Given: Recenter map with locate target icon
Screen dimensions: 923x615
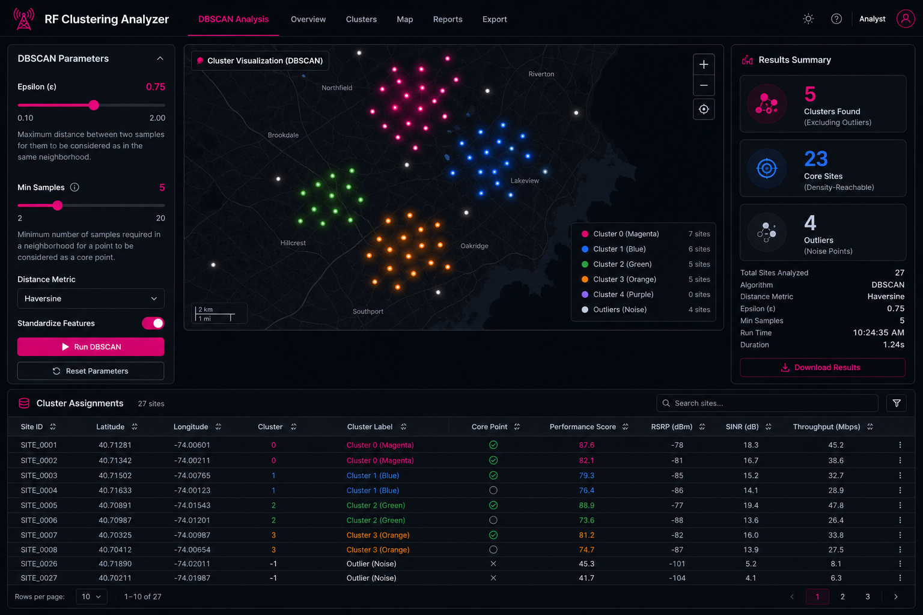Looking at the screenshot, I should tap(704, 109).
